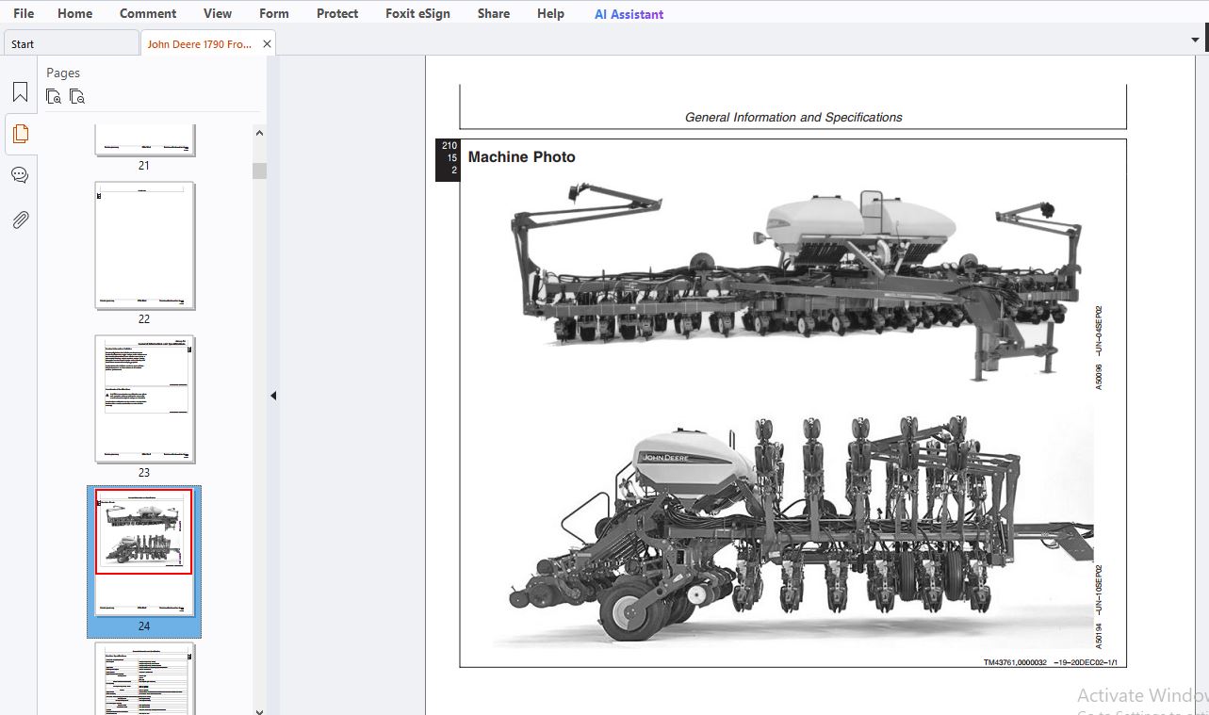Open the tab list dropdown arrow

coord(1196,40)
